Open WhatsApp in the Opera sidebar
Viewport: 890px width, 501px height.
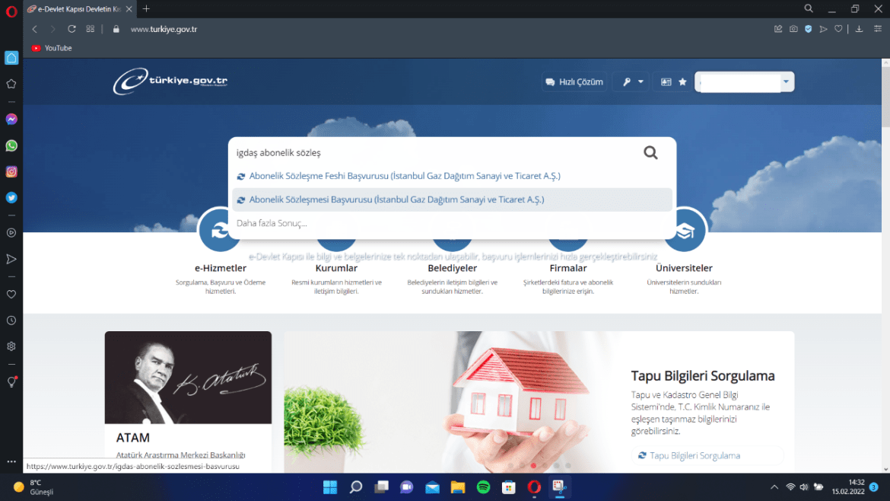click(x=11, y=145)
